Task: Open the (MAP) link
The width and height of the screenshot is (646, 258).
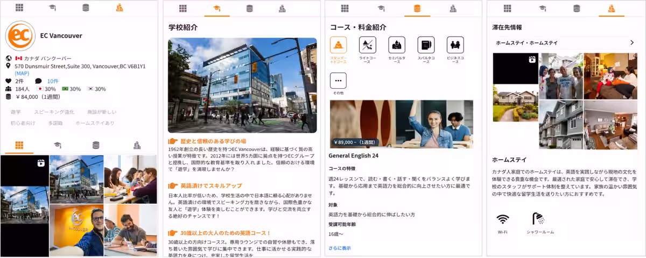Action: pos(22,73)
